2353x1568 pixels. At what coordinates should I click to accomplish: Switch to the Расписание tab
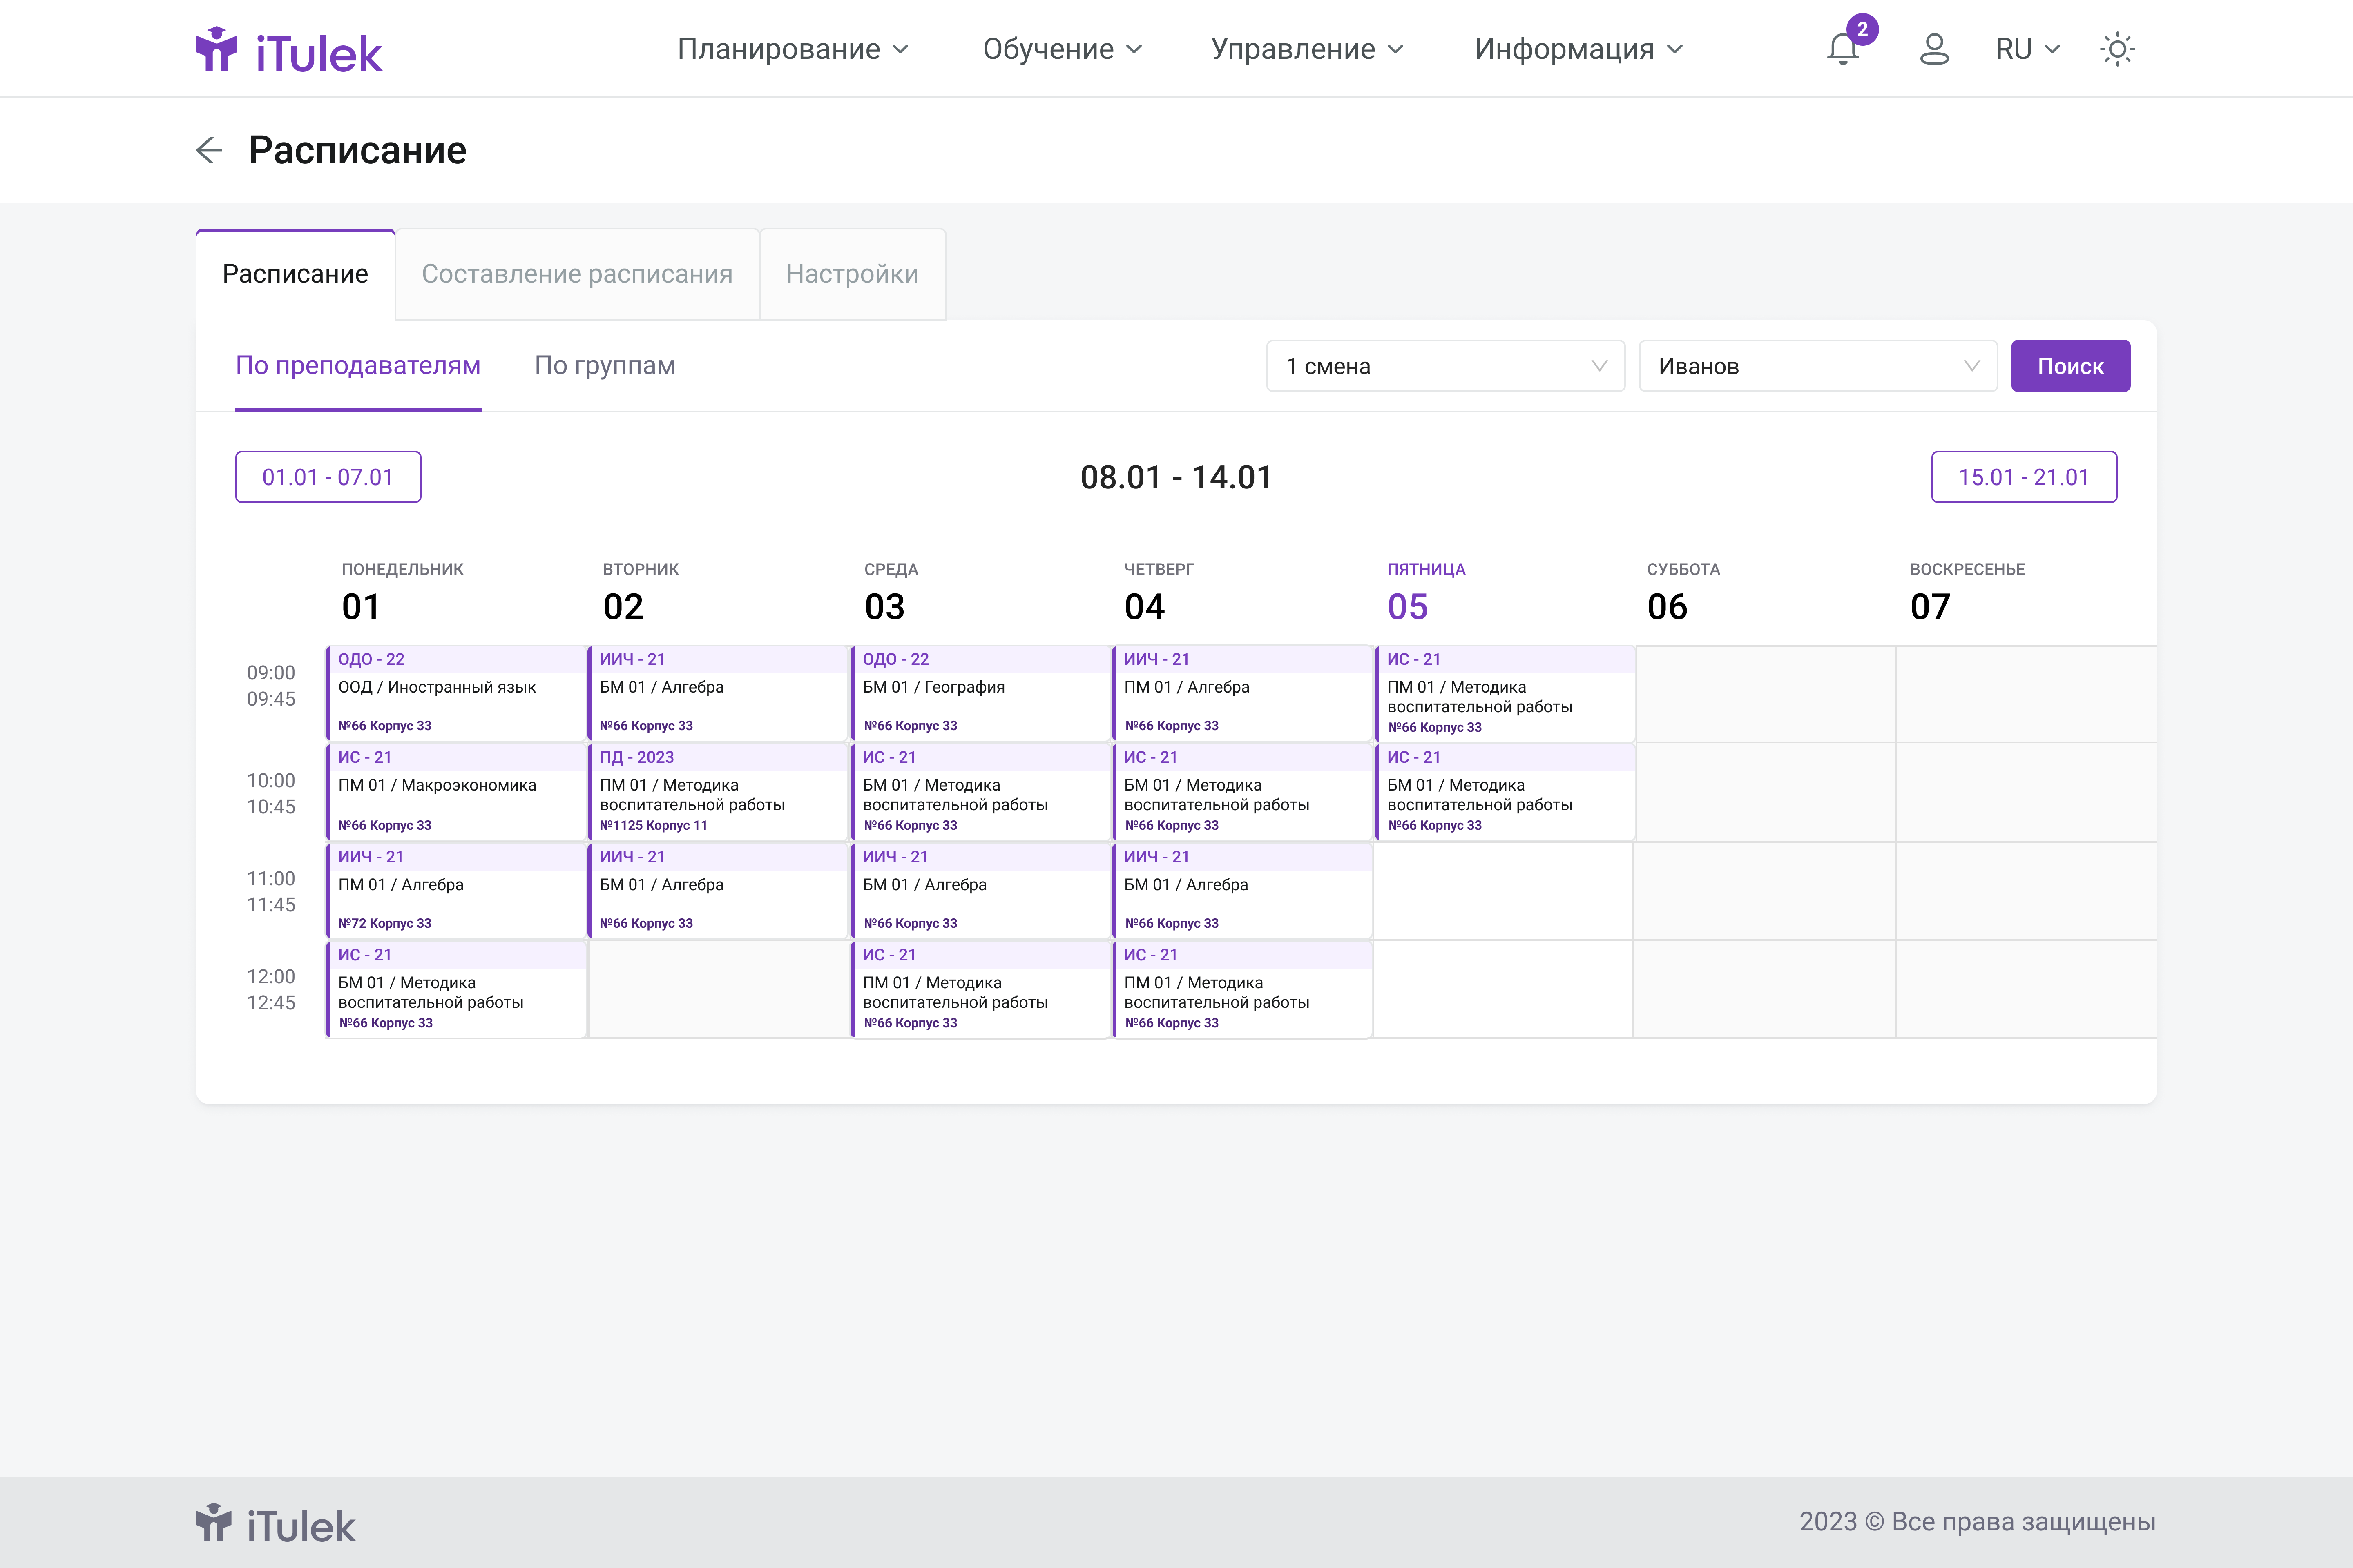(295, 274)
